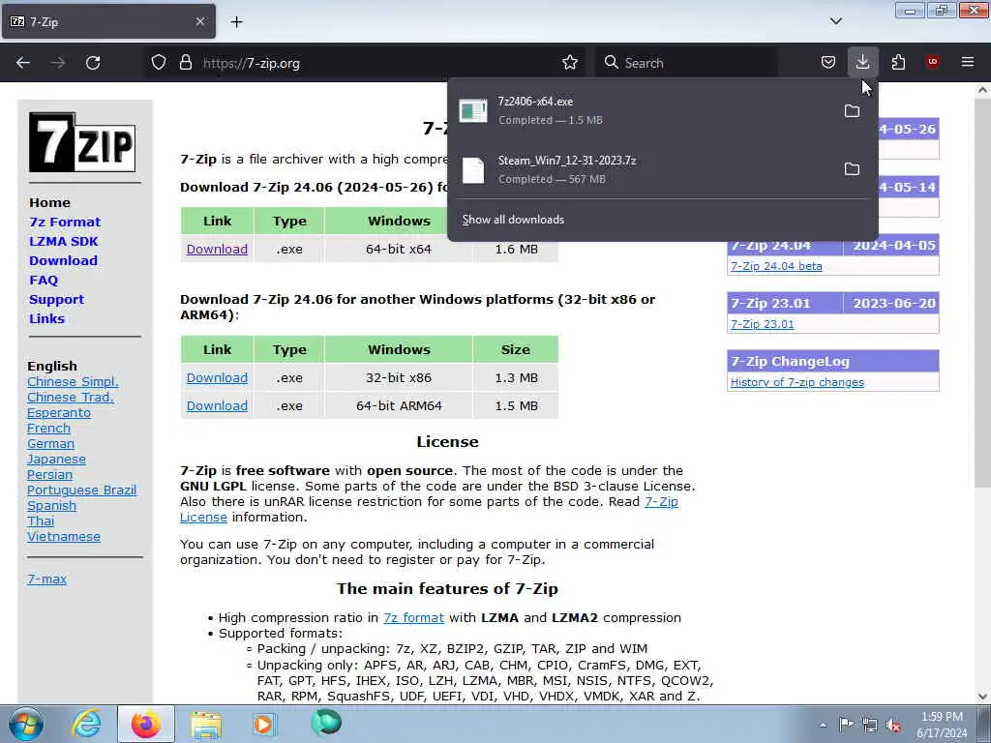Switch language to Chinese Simpl.
The height and width of the screenshot is (743, 991).
coord(73,381)
